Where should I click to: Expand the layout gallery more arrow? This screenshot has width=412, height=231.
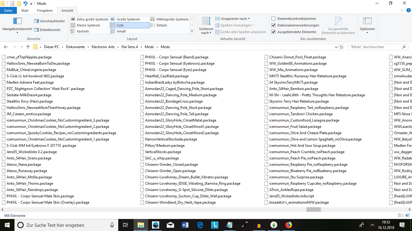pos(192,31)
